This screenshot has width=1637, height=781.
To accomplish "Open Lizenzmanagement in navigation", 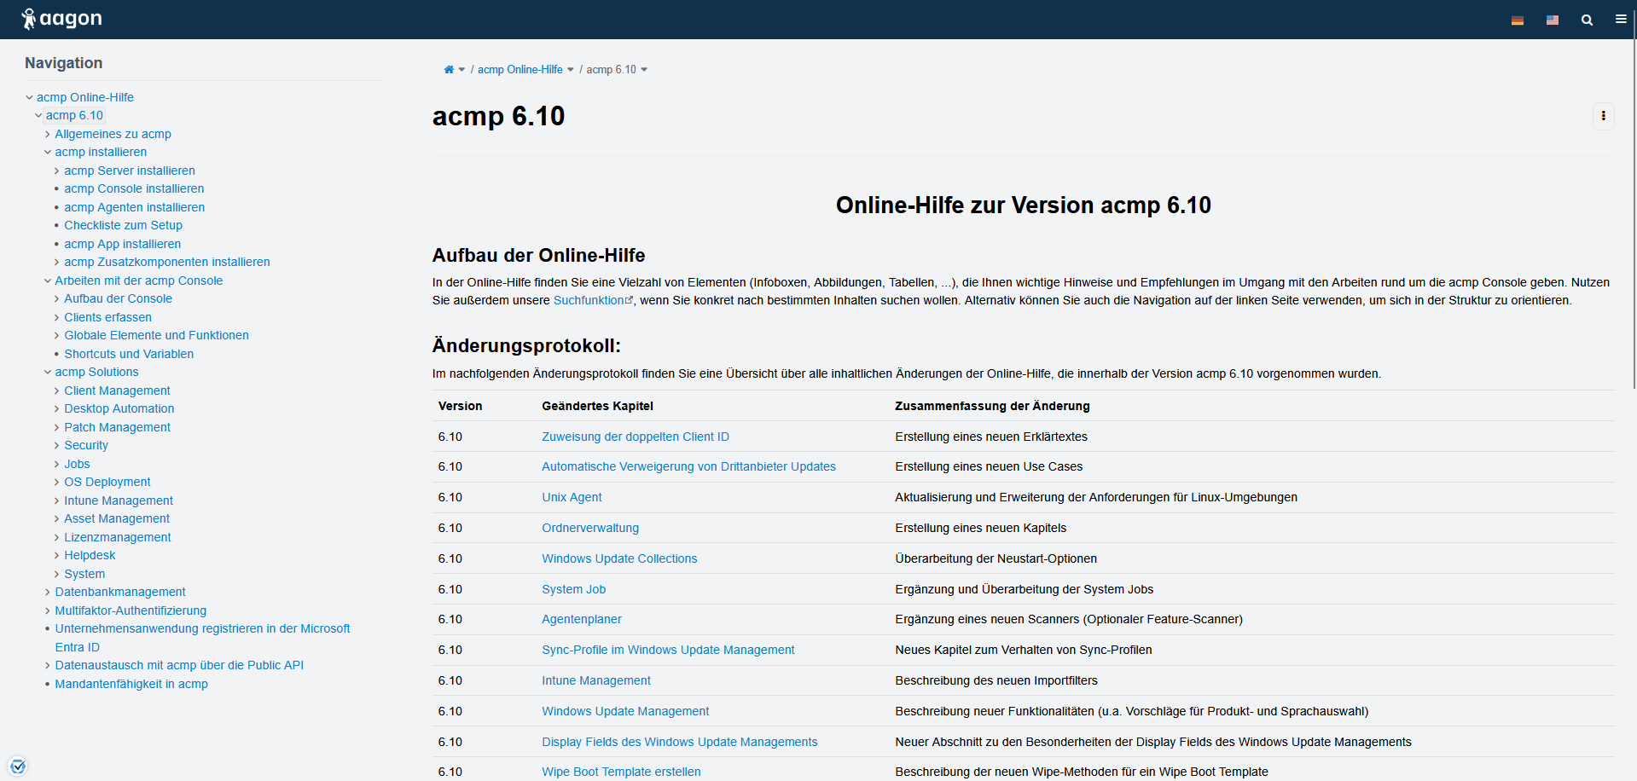I will 118,537.
